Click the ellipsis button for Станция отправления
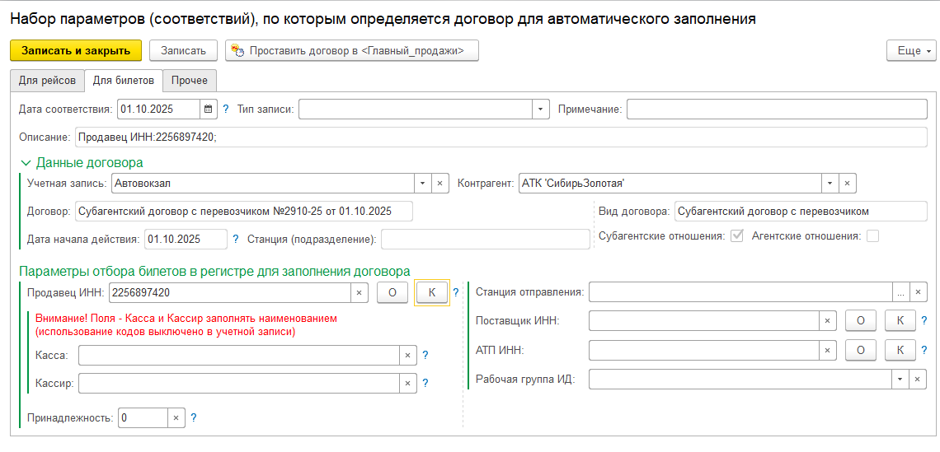The width and height of the screenshot is (940, 452). coord(901,292)
